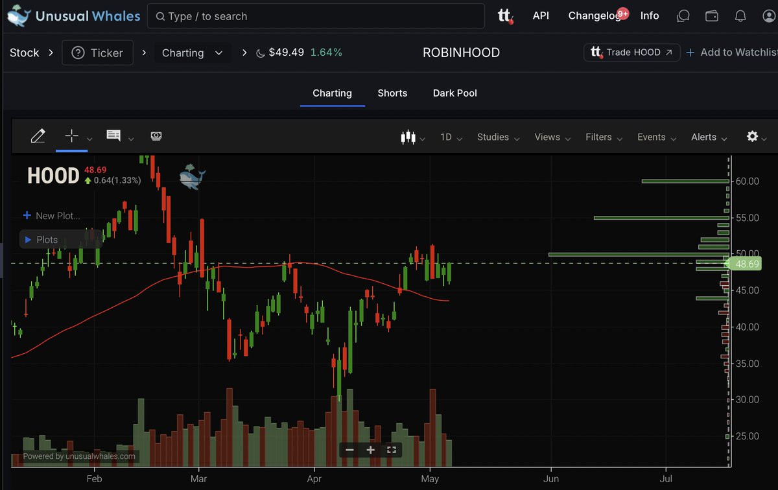Open the Events dropdown
This screenshot has width=778, height=490.
point(656,137)
